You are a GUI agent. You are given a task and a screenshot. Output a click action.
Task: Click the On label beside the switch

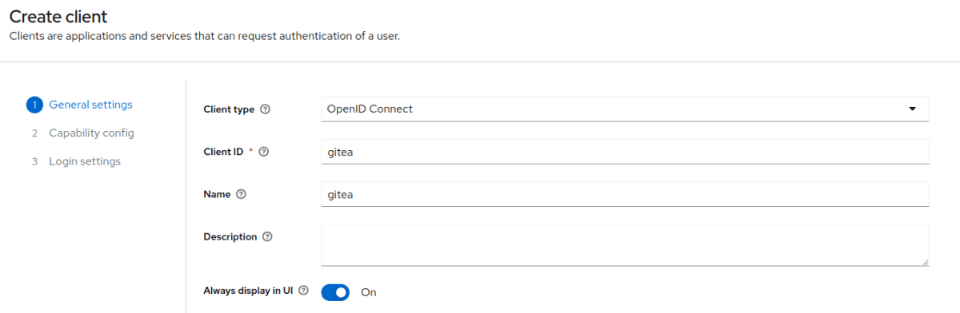tap(368, 292)
